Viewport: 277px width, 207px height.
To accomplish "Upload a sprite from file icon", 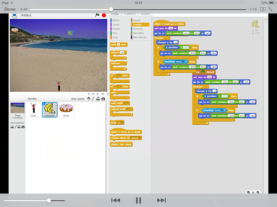I will click(x=98, y=99).
